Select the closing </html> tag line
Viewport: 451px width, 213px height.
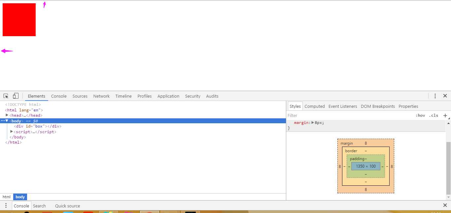coord(13,142)
